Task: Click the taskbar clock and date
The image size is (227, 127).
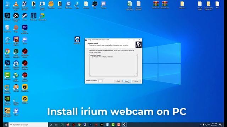Action: coord(214,125)
